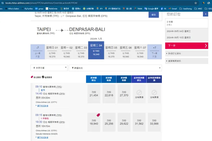Go to the previous 7 days

(38, 52)
